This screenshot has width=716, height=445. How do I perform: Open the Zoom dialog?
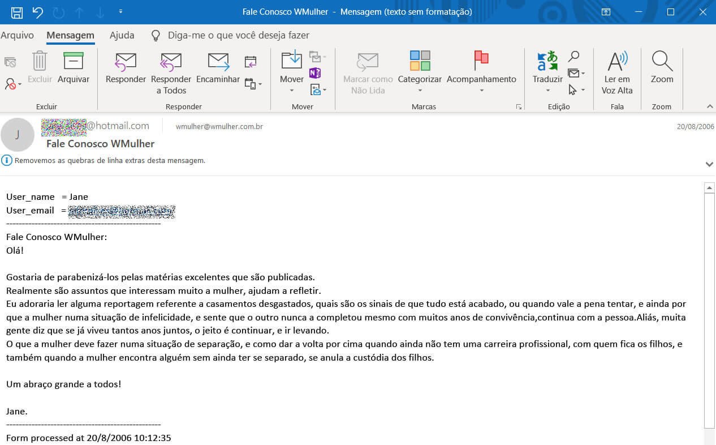pos(662,68)
